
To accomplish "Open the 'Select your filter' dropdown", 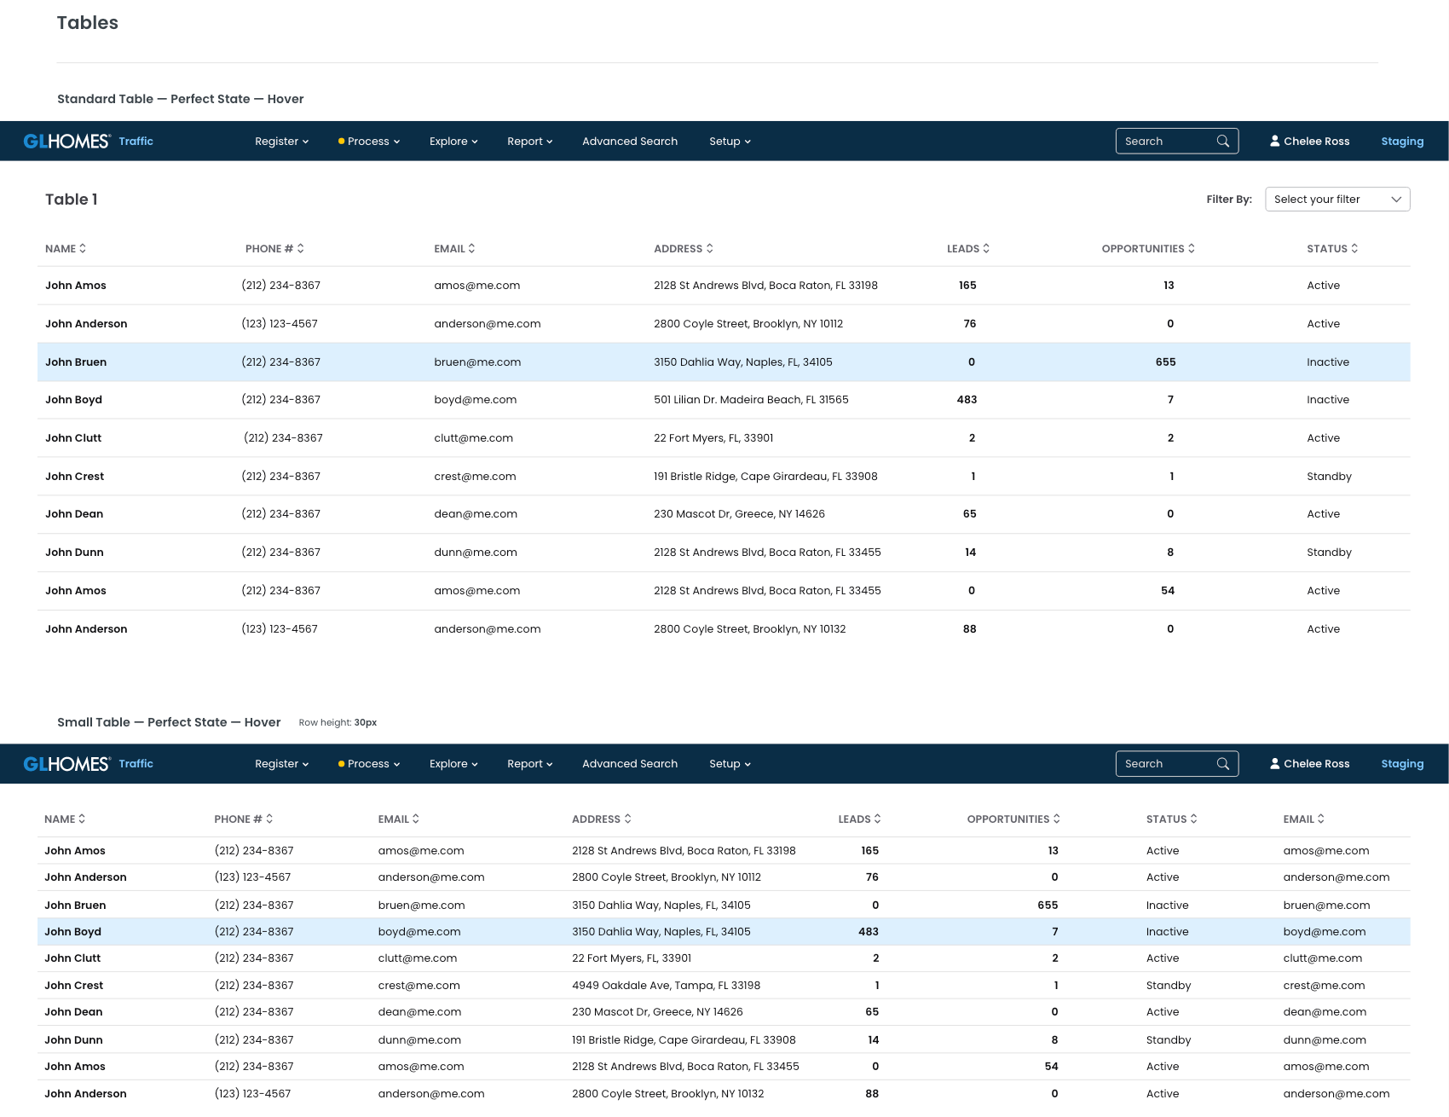I will [1337, 200].
